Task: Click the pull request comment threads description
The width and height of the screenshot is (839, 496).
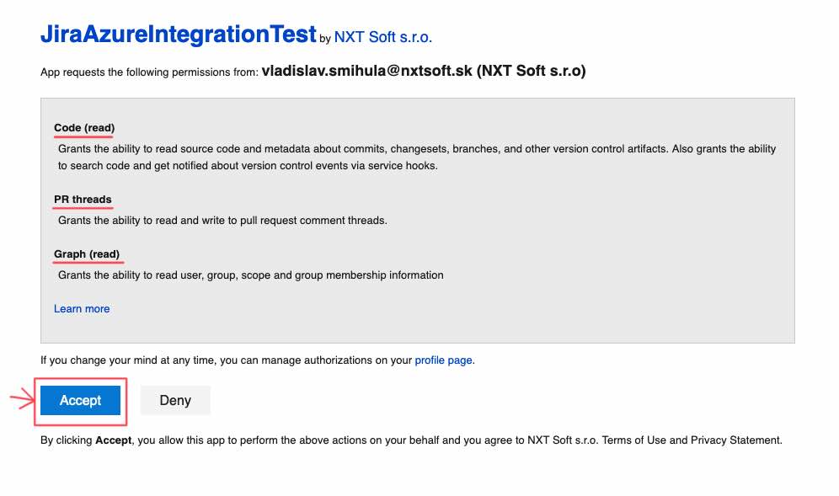Action: [222, 221]
